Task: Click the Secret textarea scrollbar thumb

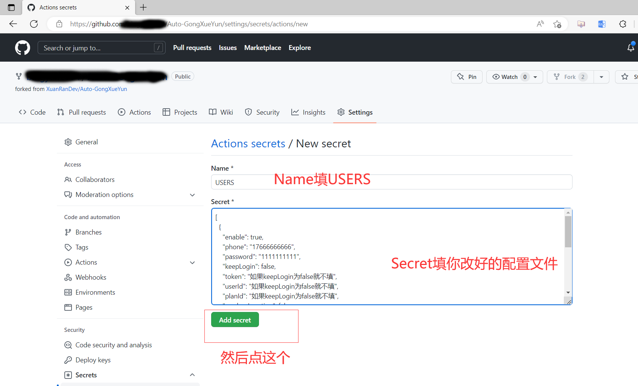Action: pyautogui.click(x=568, y=232)
